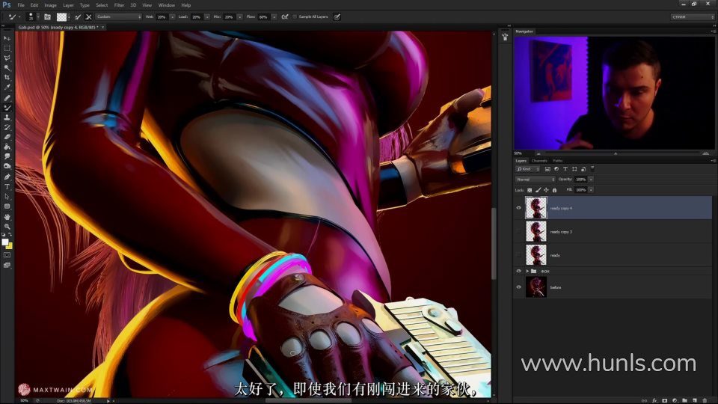Check Sample All Layers
Viewport: 718px width, 404px height.
coord(295,17)
